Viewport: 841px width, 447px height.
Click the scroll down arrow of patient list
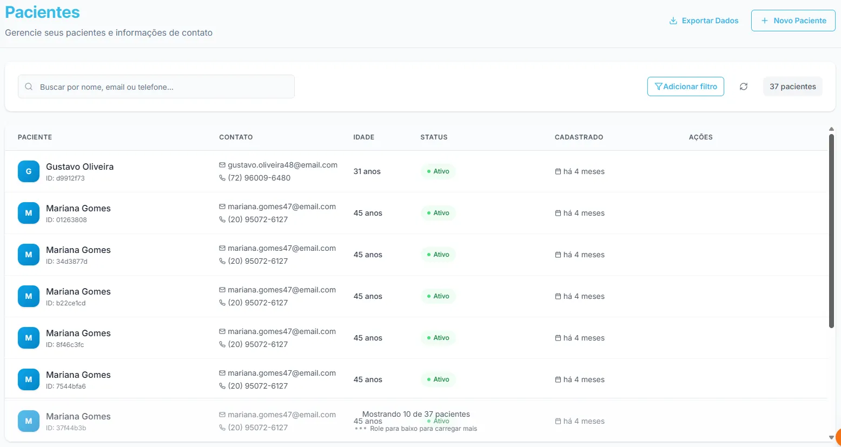[x=831, y=437]
